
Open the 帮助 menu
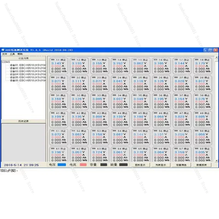[20, 54]
